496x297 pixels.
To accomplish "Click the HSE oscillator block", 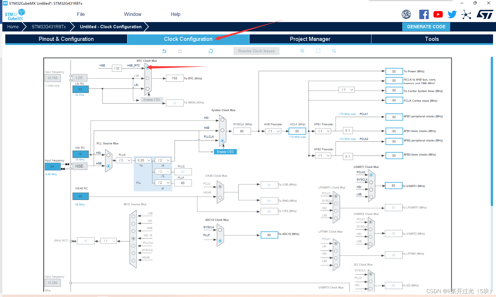I will 80,166.
